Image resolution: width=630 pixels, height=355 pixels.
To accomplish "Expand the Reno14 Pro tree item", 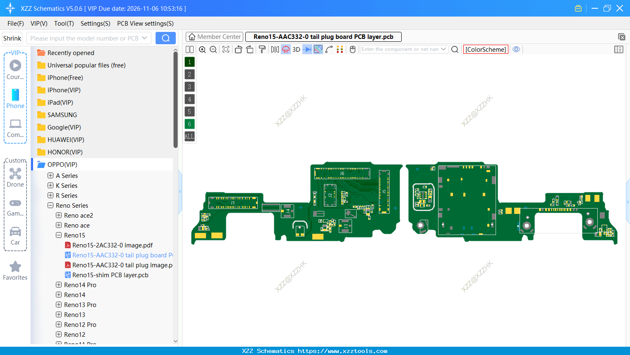I will [x=58, y=285].
